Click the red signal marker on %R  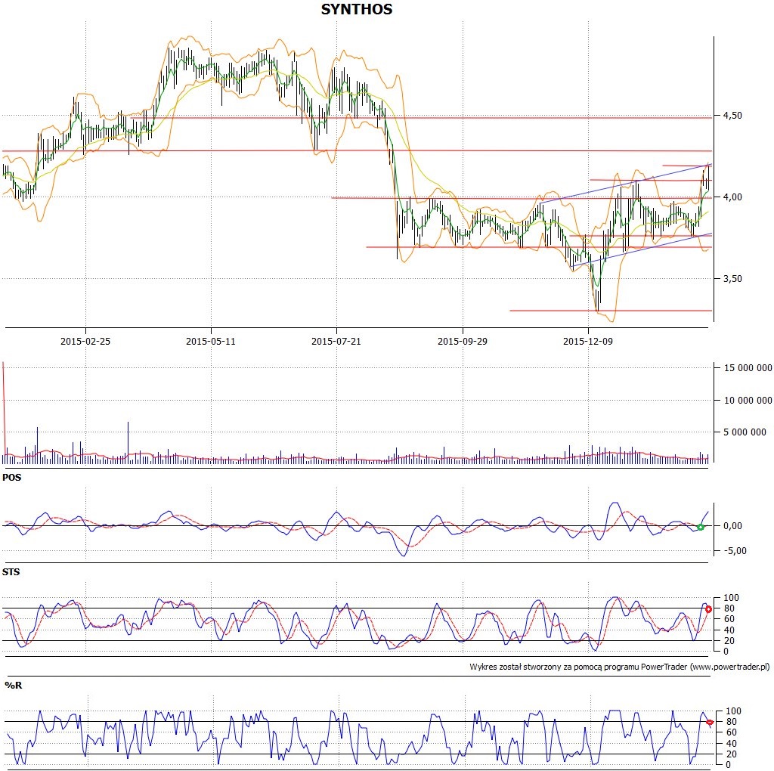point(710,723)
